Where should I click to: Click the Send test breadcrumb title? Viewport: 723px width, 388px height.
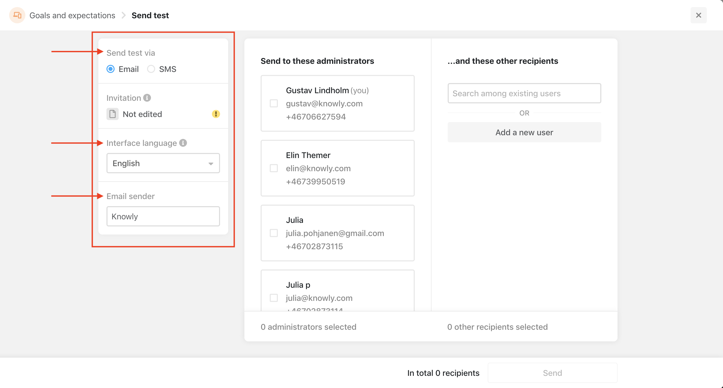pos(150,15)
